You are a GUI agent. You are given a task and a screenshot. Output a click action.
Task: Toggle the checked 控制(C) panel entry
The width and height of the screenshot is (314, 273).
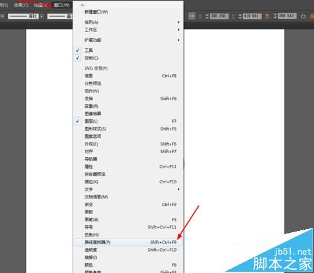pyautogui.click(x=128, y=58)
